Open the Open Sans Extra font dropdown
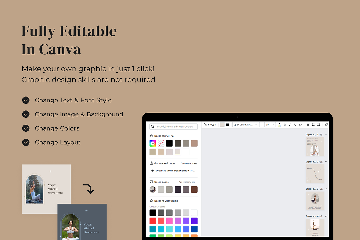The height and width of the screenshot is (240, 360). (245, 124)
